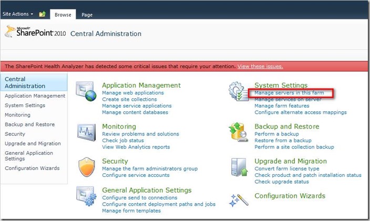Open Configure content deployment paths and jobs
Viewport: 370px width, 221px height.
tap(159, 204)
